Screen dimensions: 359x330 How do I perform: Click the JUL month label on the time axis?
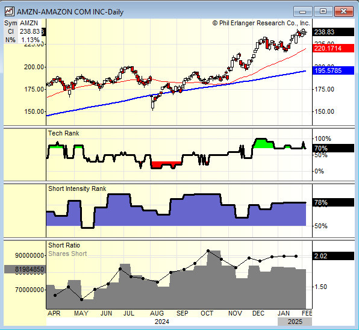[129, 313]
